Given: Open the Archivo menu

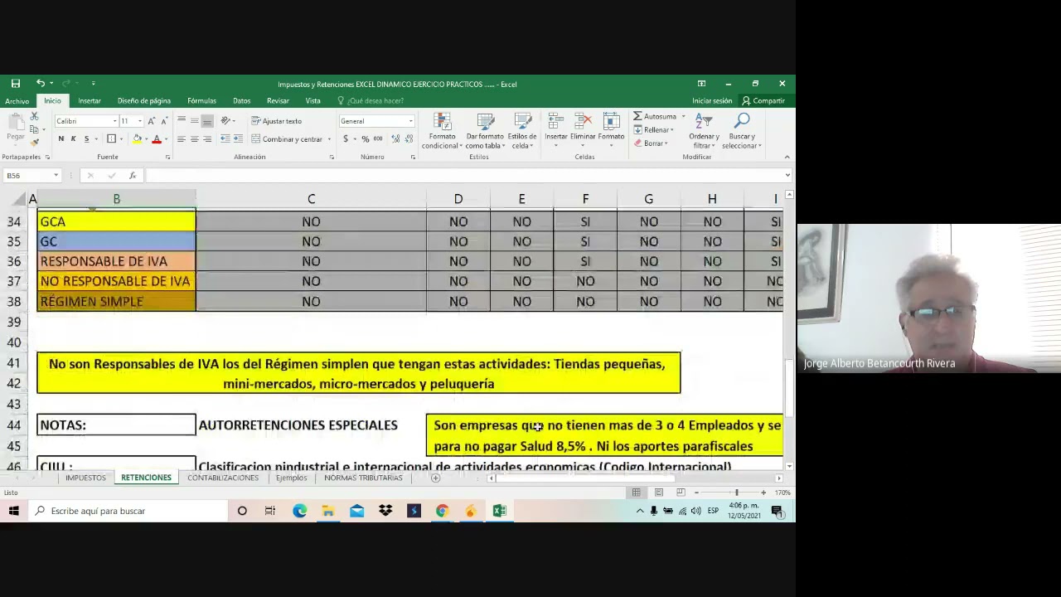Looking at the screenshot, I should [x=17, y=101].
